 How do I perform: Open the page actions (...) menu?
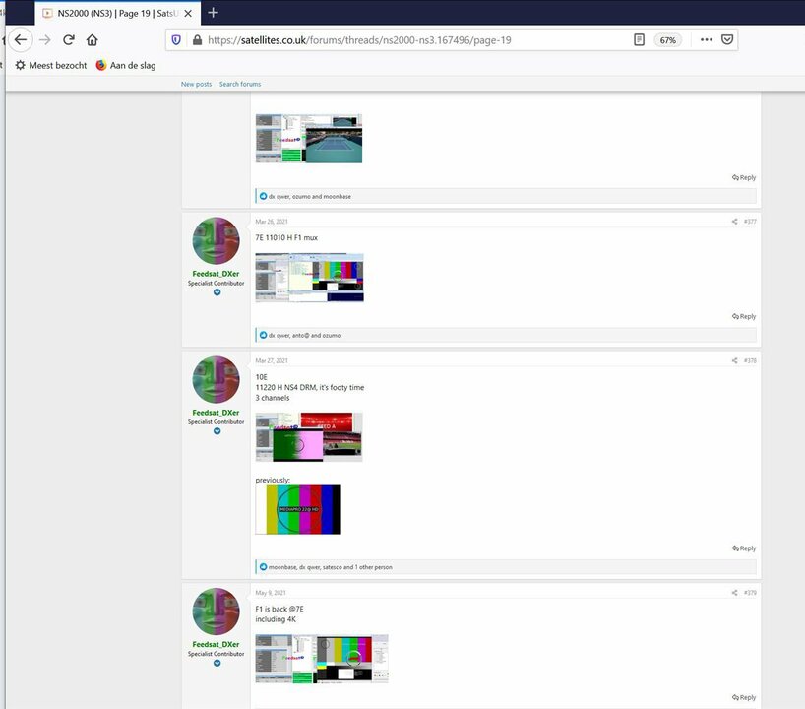pos(707,40)
